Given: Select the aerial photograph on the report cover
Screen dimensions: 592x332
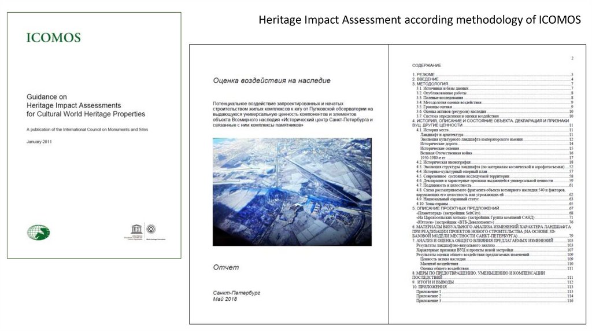Looking at the screenshot, I should click(292, 191).
